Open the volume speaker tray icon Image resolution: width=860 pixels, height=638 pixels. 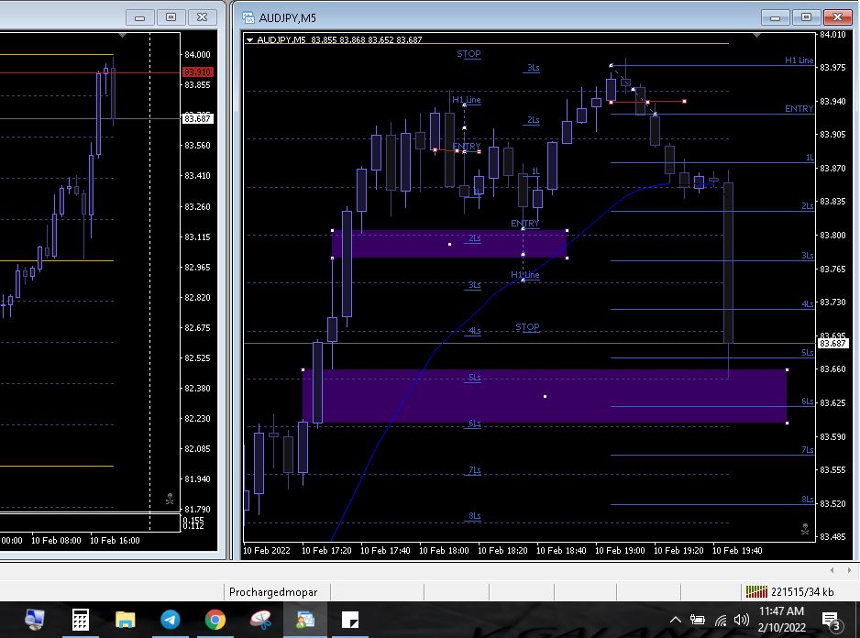(x=741, y=620)
